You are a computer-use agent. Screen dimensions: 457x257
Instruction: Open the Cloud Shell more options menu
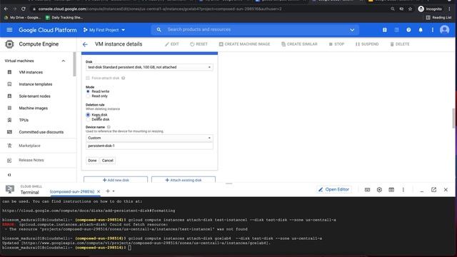click(403, 190)
